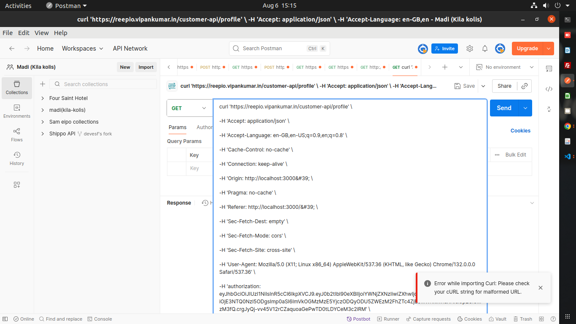Image resolution: width=576 pixels, height=324 pixels.
Task: Expand the Four Saint Hotel collection
Action: pyautogui.click(x=43, y=98)
